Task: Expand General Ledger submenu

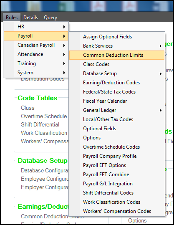Action: (117, 110)
